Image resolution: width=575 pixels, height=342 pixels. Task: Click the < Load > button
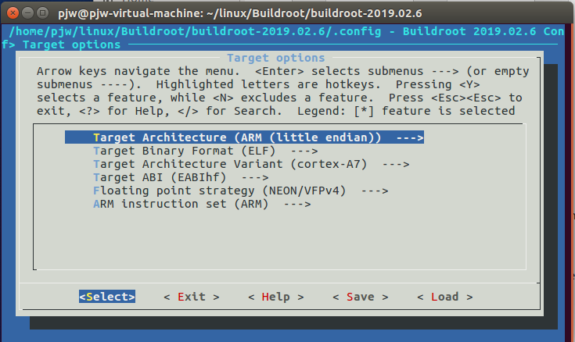[445, 297]
